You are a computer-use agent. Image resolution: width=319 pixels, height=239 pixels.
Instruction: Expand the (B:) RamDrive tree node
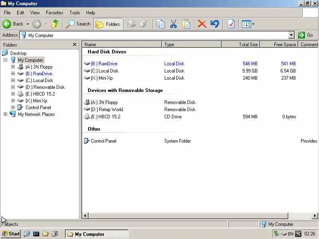13,74
